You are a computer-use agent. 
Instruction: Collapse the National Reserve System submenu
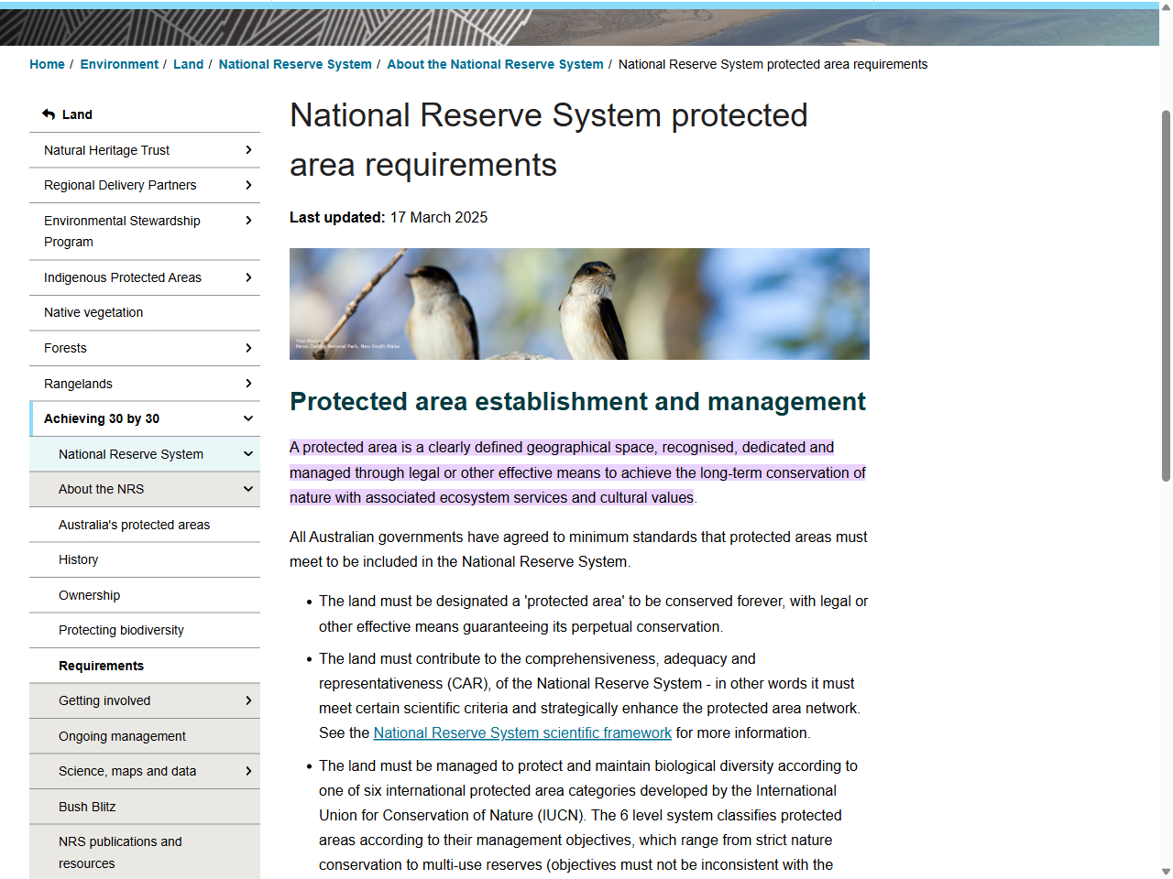point(247,453)
